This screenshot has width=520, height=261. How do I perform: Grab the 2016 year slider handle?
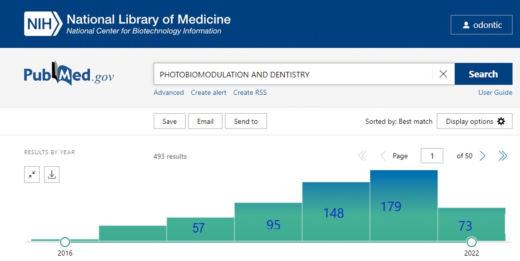(65, 242)
